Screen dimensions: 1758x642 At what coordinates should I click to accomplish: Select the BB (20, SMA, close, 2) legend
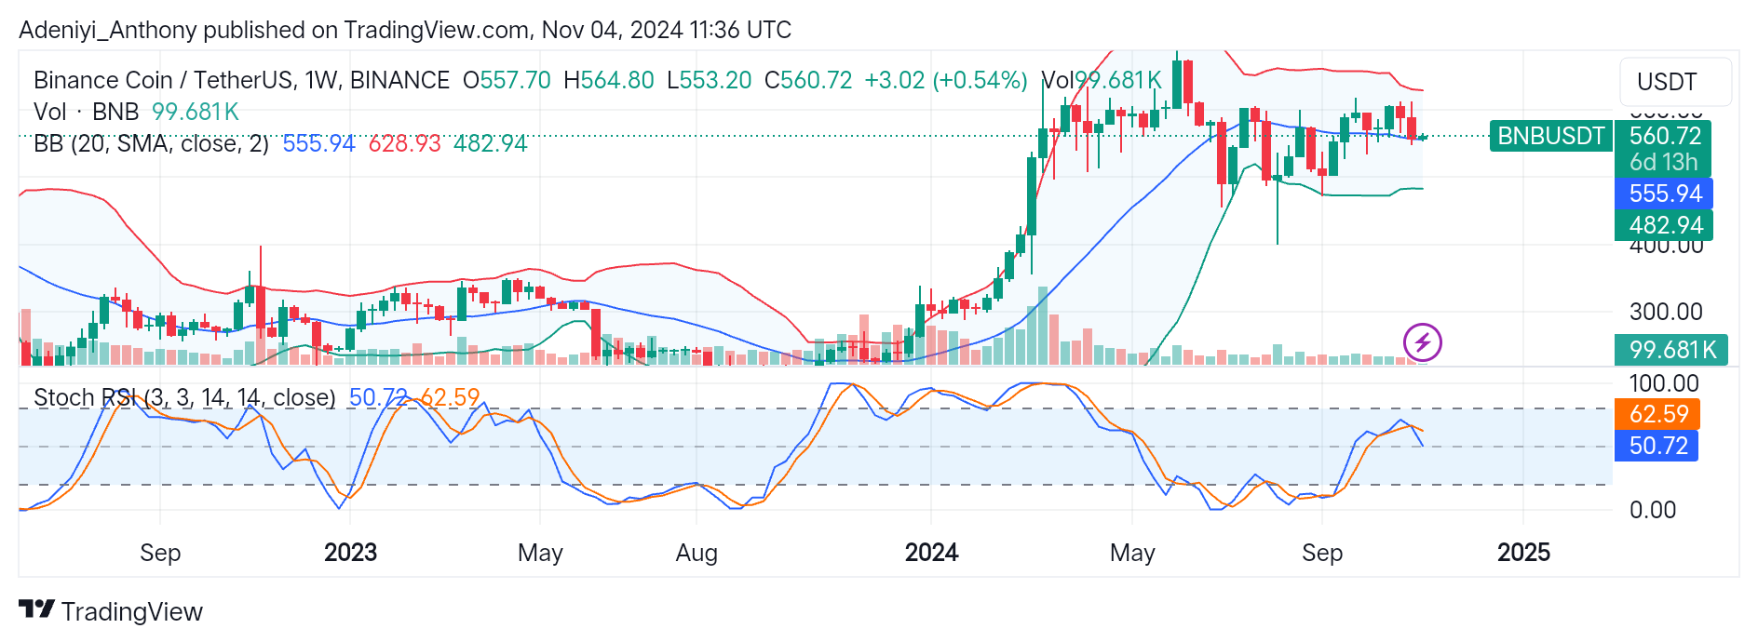pos(152,143)
